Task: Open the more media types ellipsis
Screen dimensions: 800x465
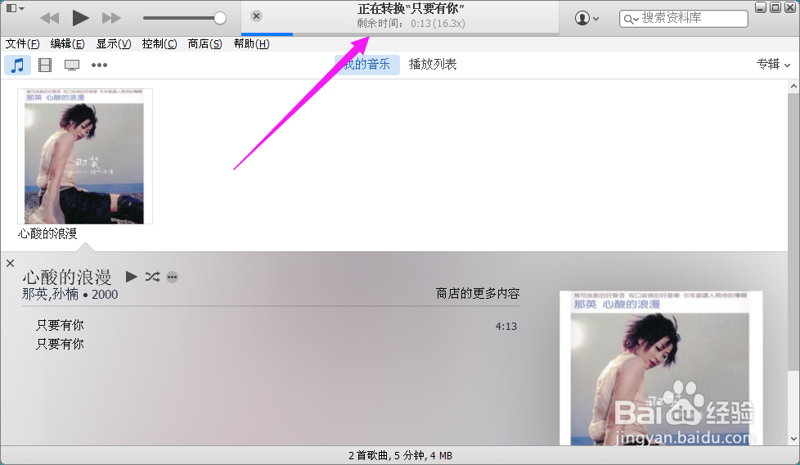Action: tap(99, 65)
